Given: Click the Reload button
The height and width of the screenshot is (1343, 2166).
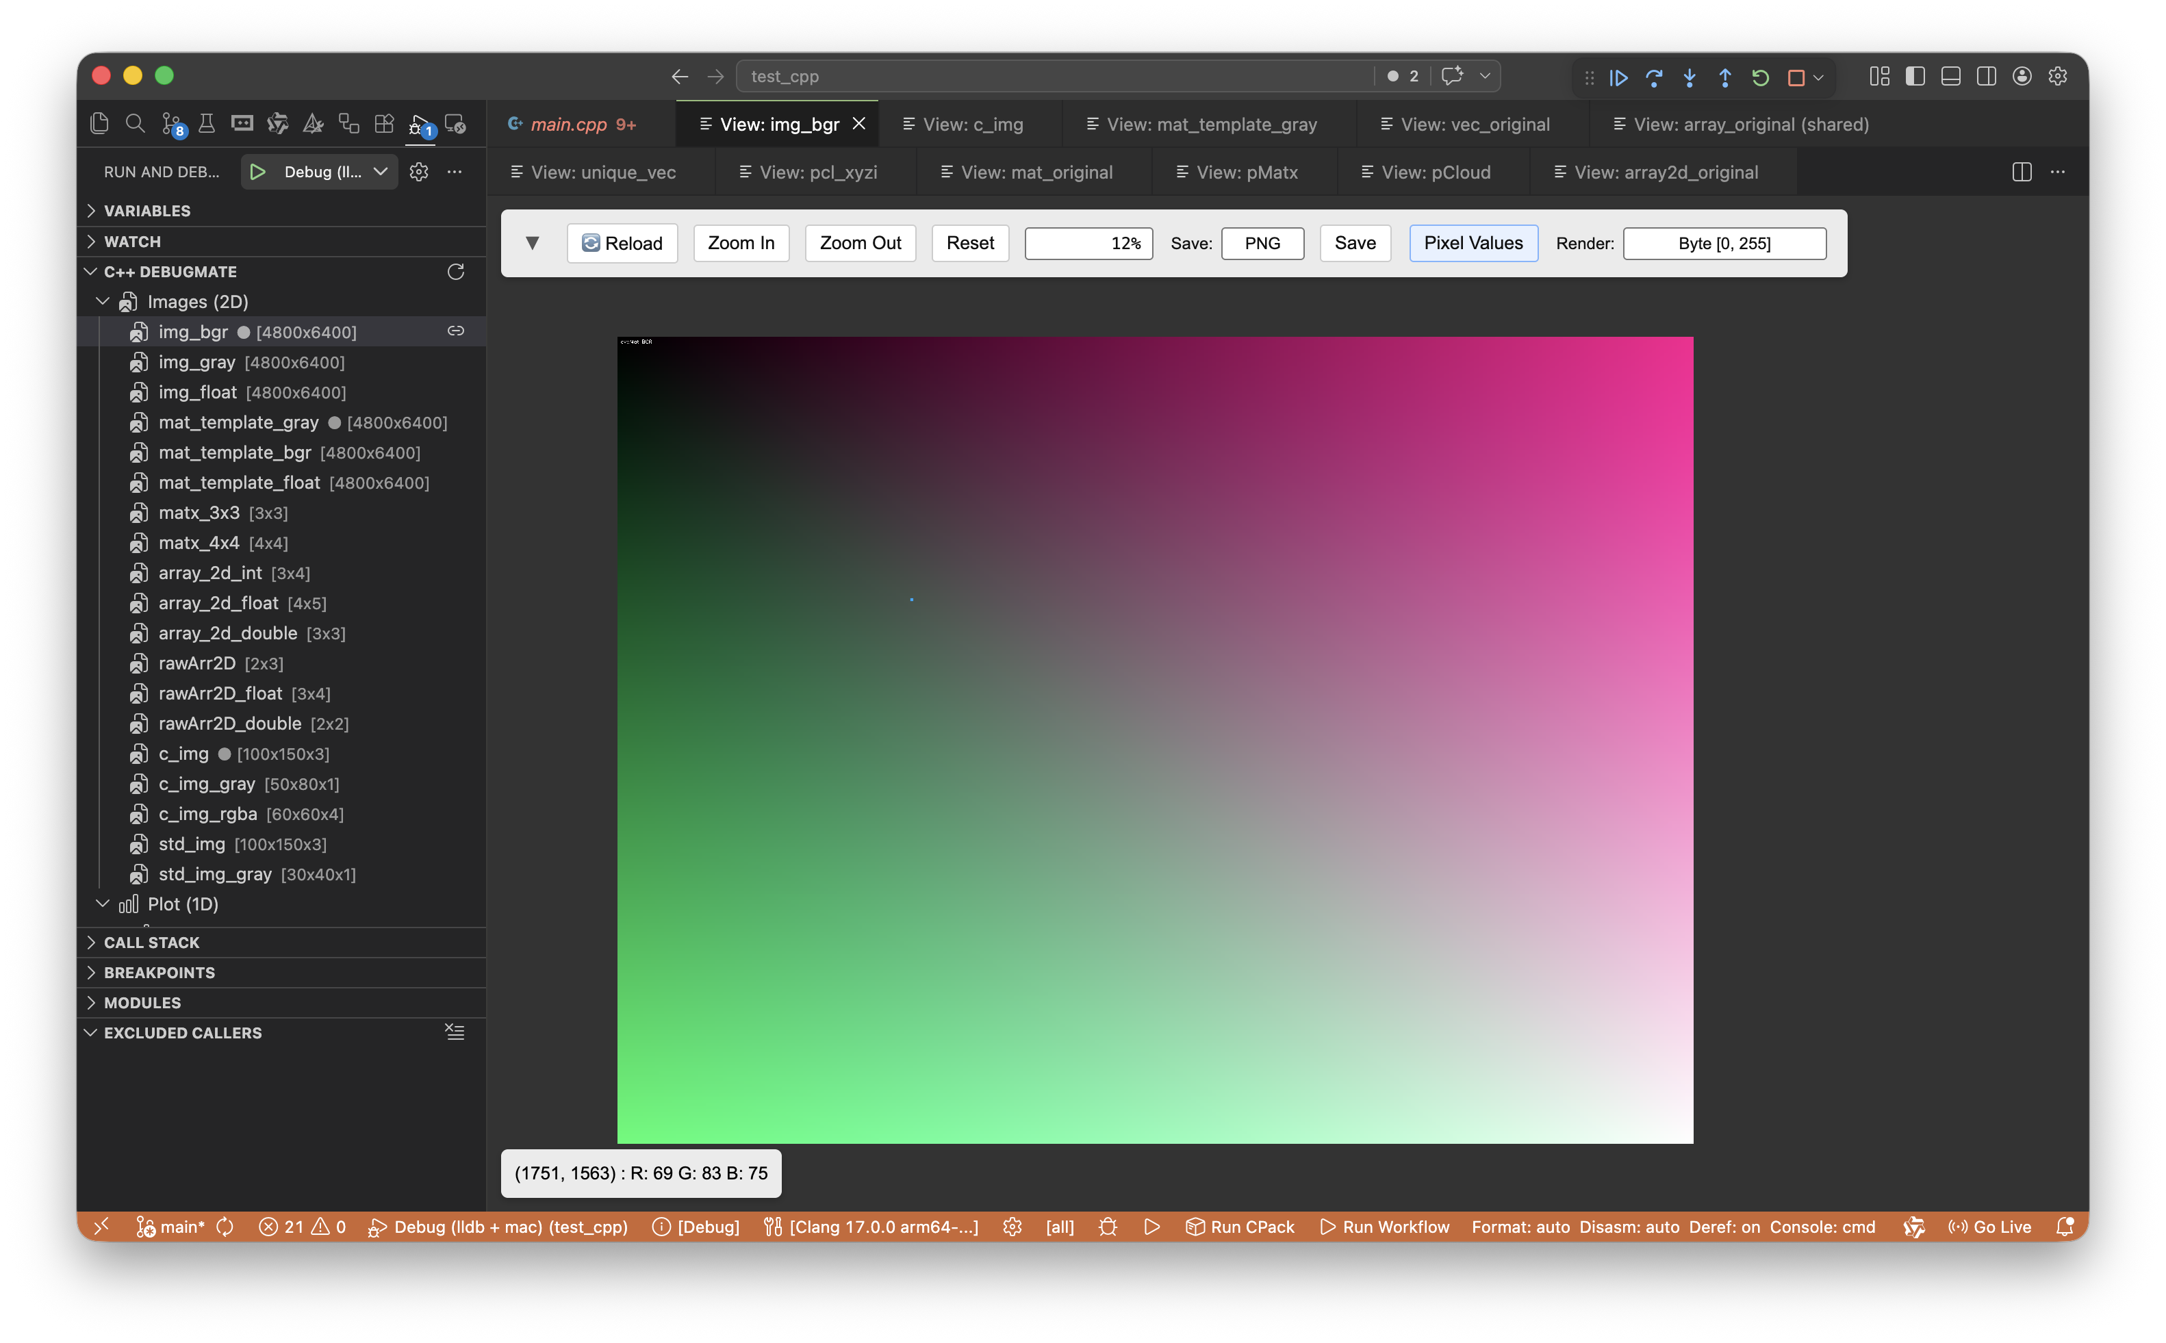Looking at the screenshot, I should click(x=622, y=244).
